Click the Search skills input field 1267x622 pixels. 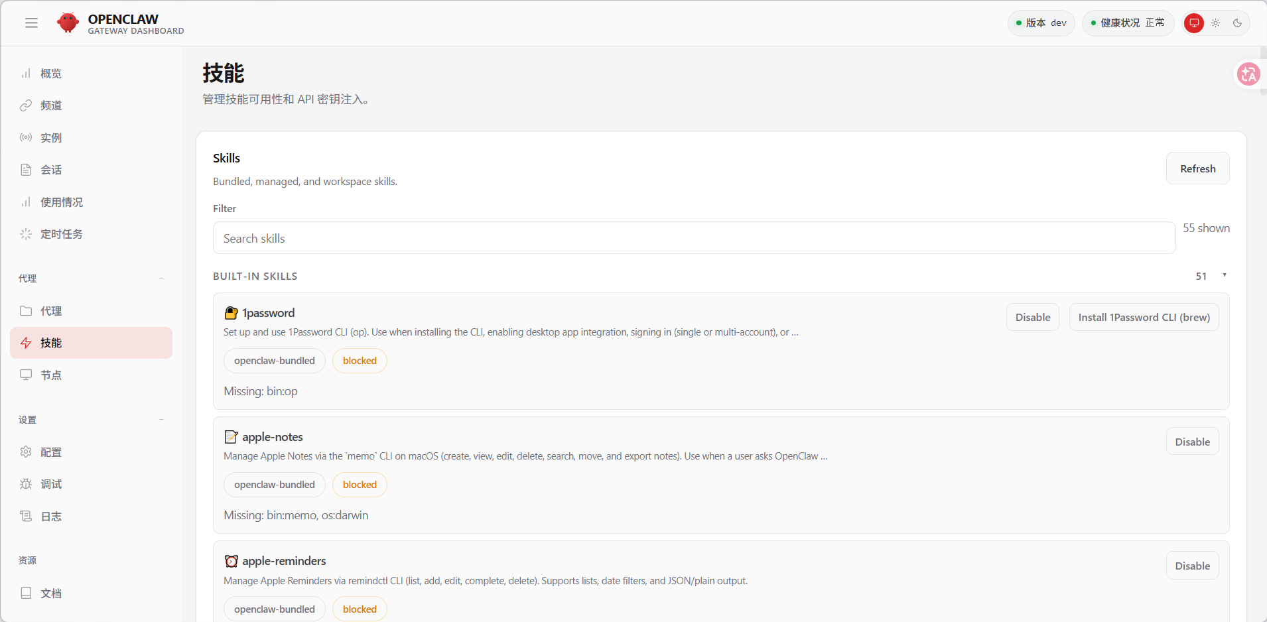693,239
